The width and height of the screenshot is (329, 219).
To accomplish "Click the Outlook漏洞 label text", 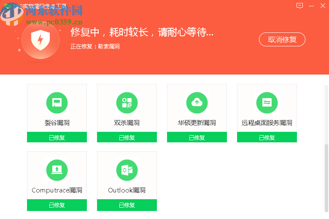I will click(127, 190).
